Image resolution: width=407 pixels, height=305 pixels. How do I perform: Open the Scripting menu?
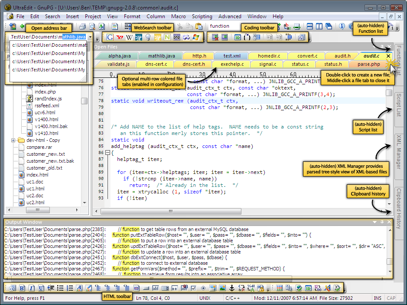pos(202,16)
